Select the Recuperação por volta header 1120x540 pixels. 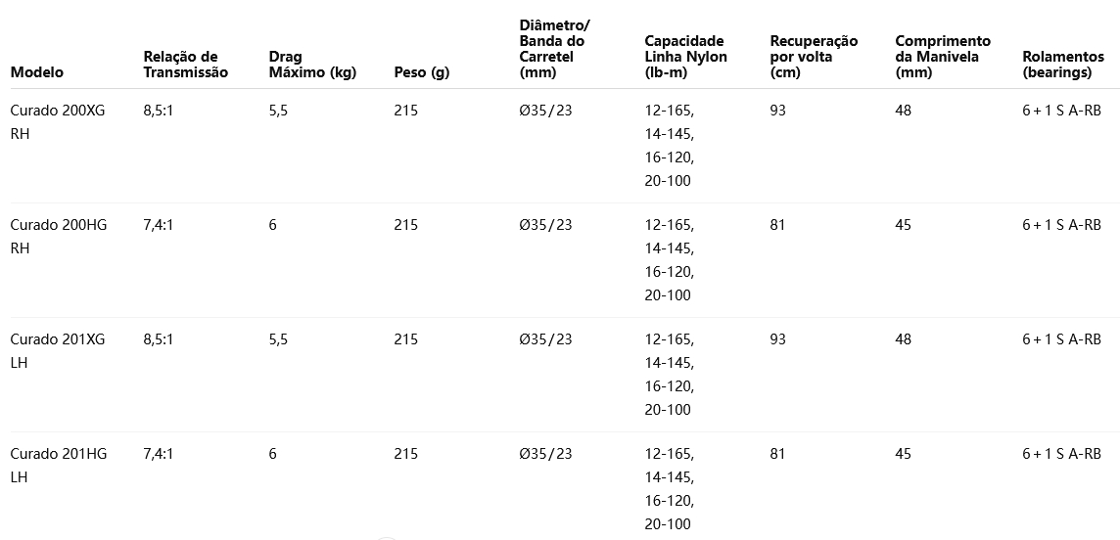coord(814,57)
